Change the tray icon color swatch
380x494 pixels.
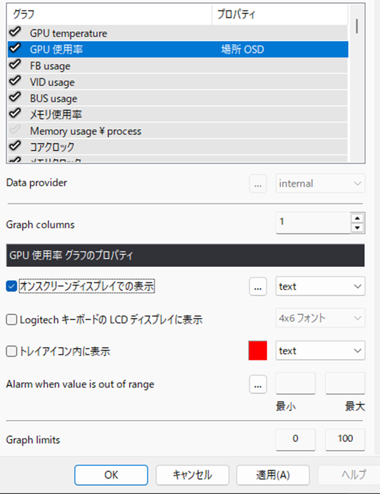[x=258, y=350]
